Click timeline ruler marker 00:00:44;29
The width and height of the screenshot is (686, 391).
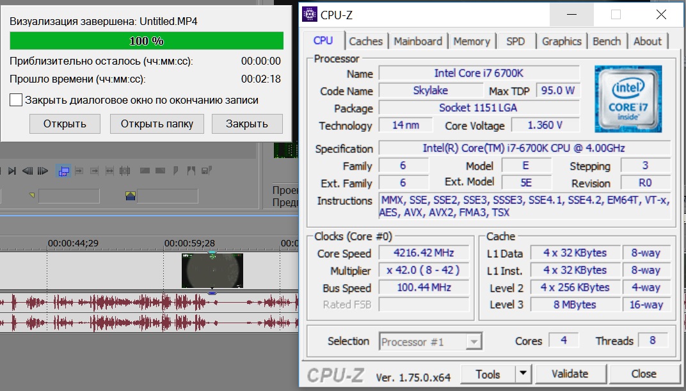click(x=73, y=243)
